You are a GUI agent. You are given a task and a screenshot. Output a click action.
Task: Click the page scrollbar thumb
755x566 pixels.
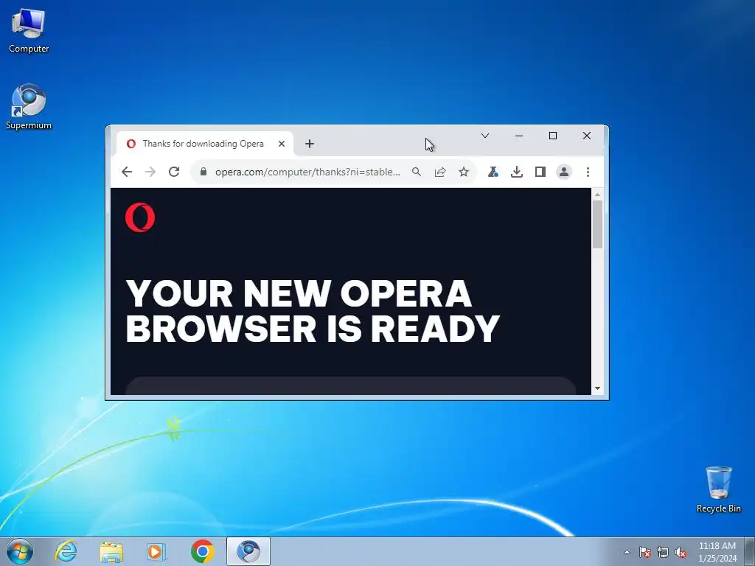point(597,224)
